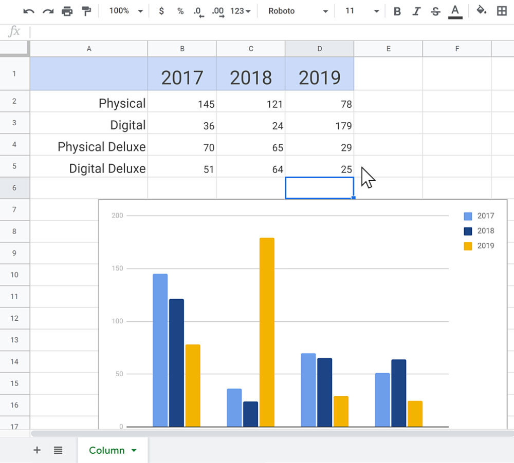Click the formula bar input

click(272, 32)
